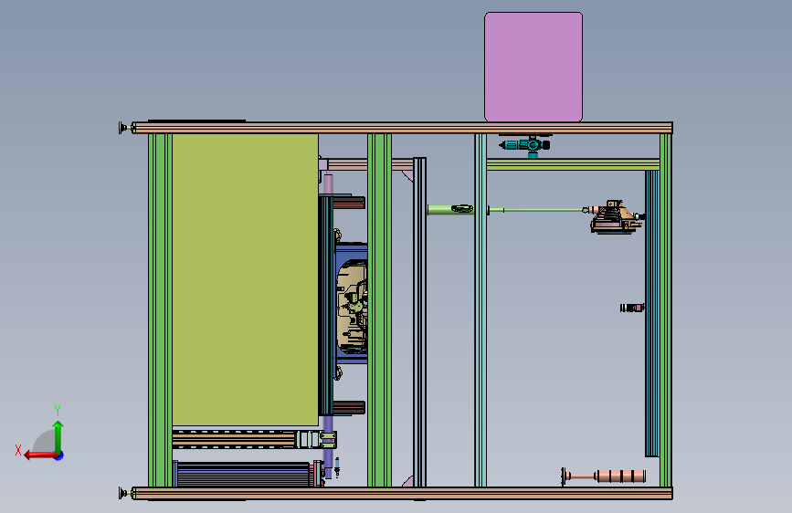This screenshot has width=792, height=513.
Task: Select the bottom horizontal orange frame beam
Action: click(x=403, y=493)
